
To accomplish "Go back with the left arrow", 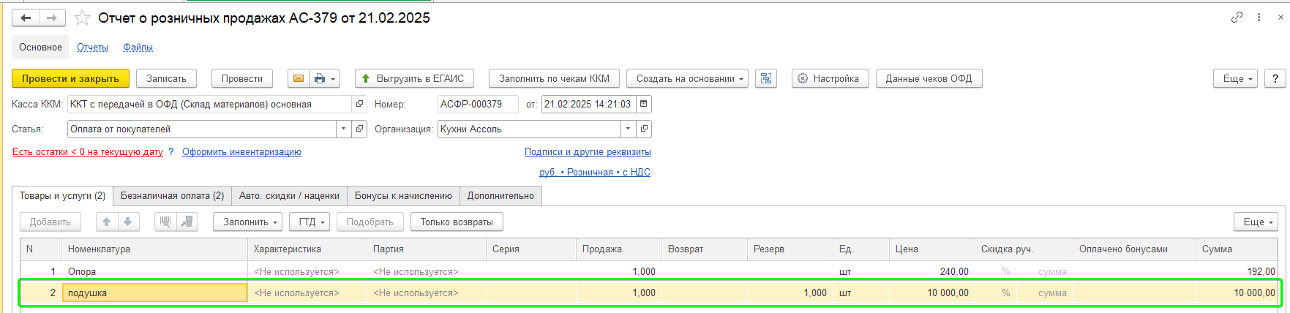I will (26, 18).
